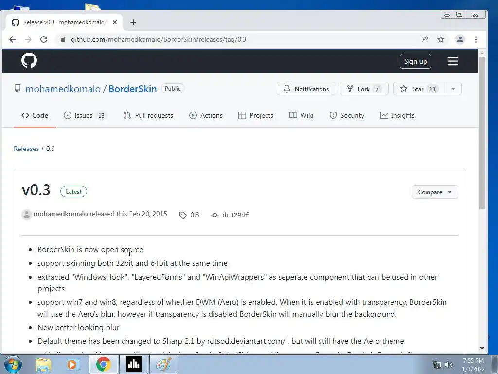This screenshot has height=374, width=498.
Task: Go back with the browser back arrow
Action: [13, 39]
